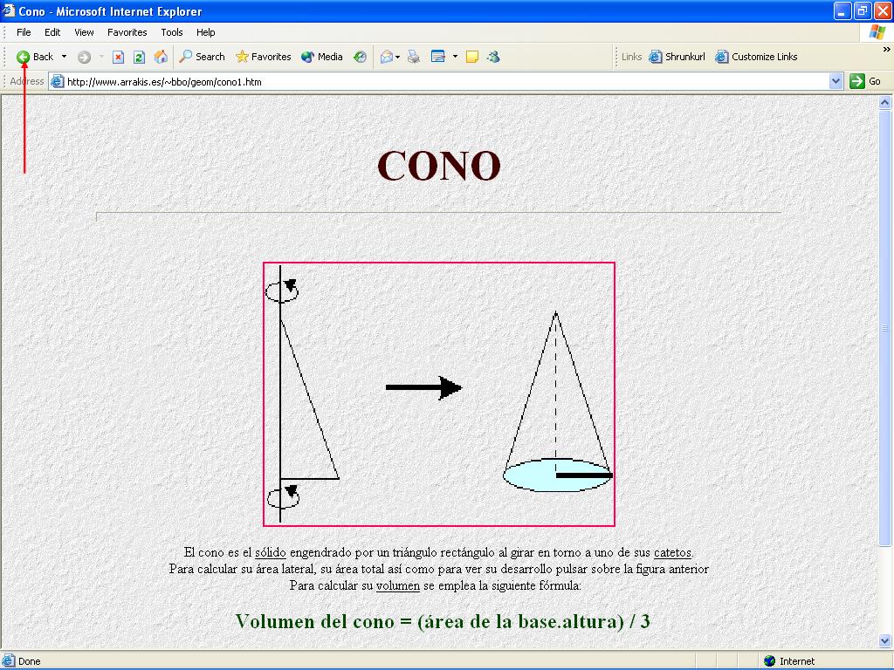Open the File menu
Screen dimensions: 894x670
click(24, 32)
